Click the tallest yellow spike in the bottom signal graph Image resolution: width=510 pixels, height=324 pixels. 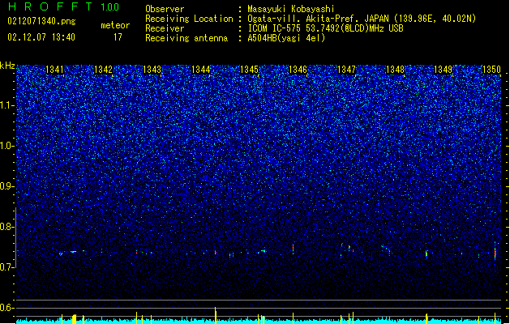pyautogui.click(x=216, y=315)
